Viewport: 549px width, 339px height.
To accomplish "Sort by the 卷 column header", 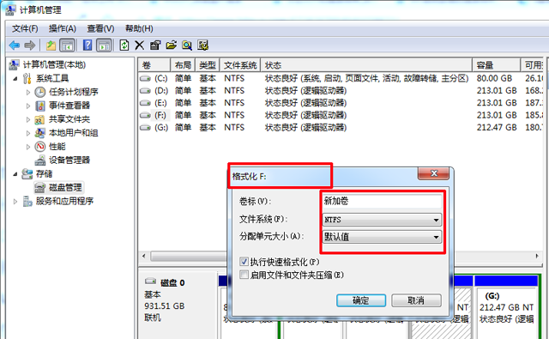I will (x=154, y=65).
